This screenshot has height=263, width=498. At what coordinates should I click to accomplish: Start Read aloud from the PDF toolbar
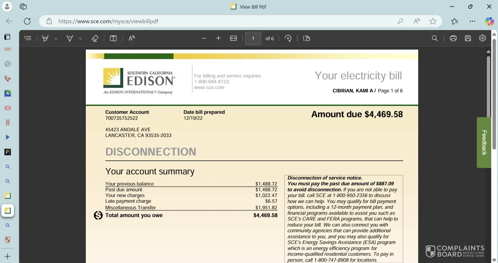point(132,38)
